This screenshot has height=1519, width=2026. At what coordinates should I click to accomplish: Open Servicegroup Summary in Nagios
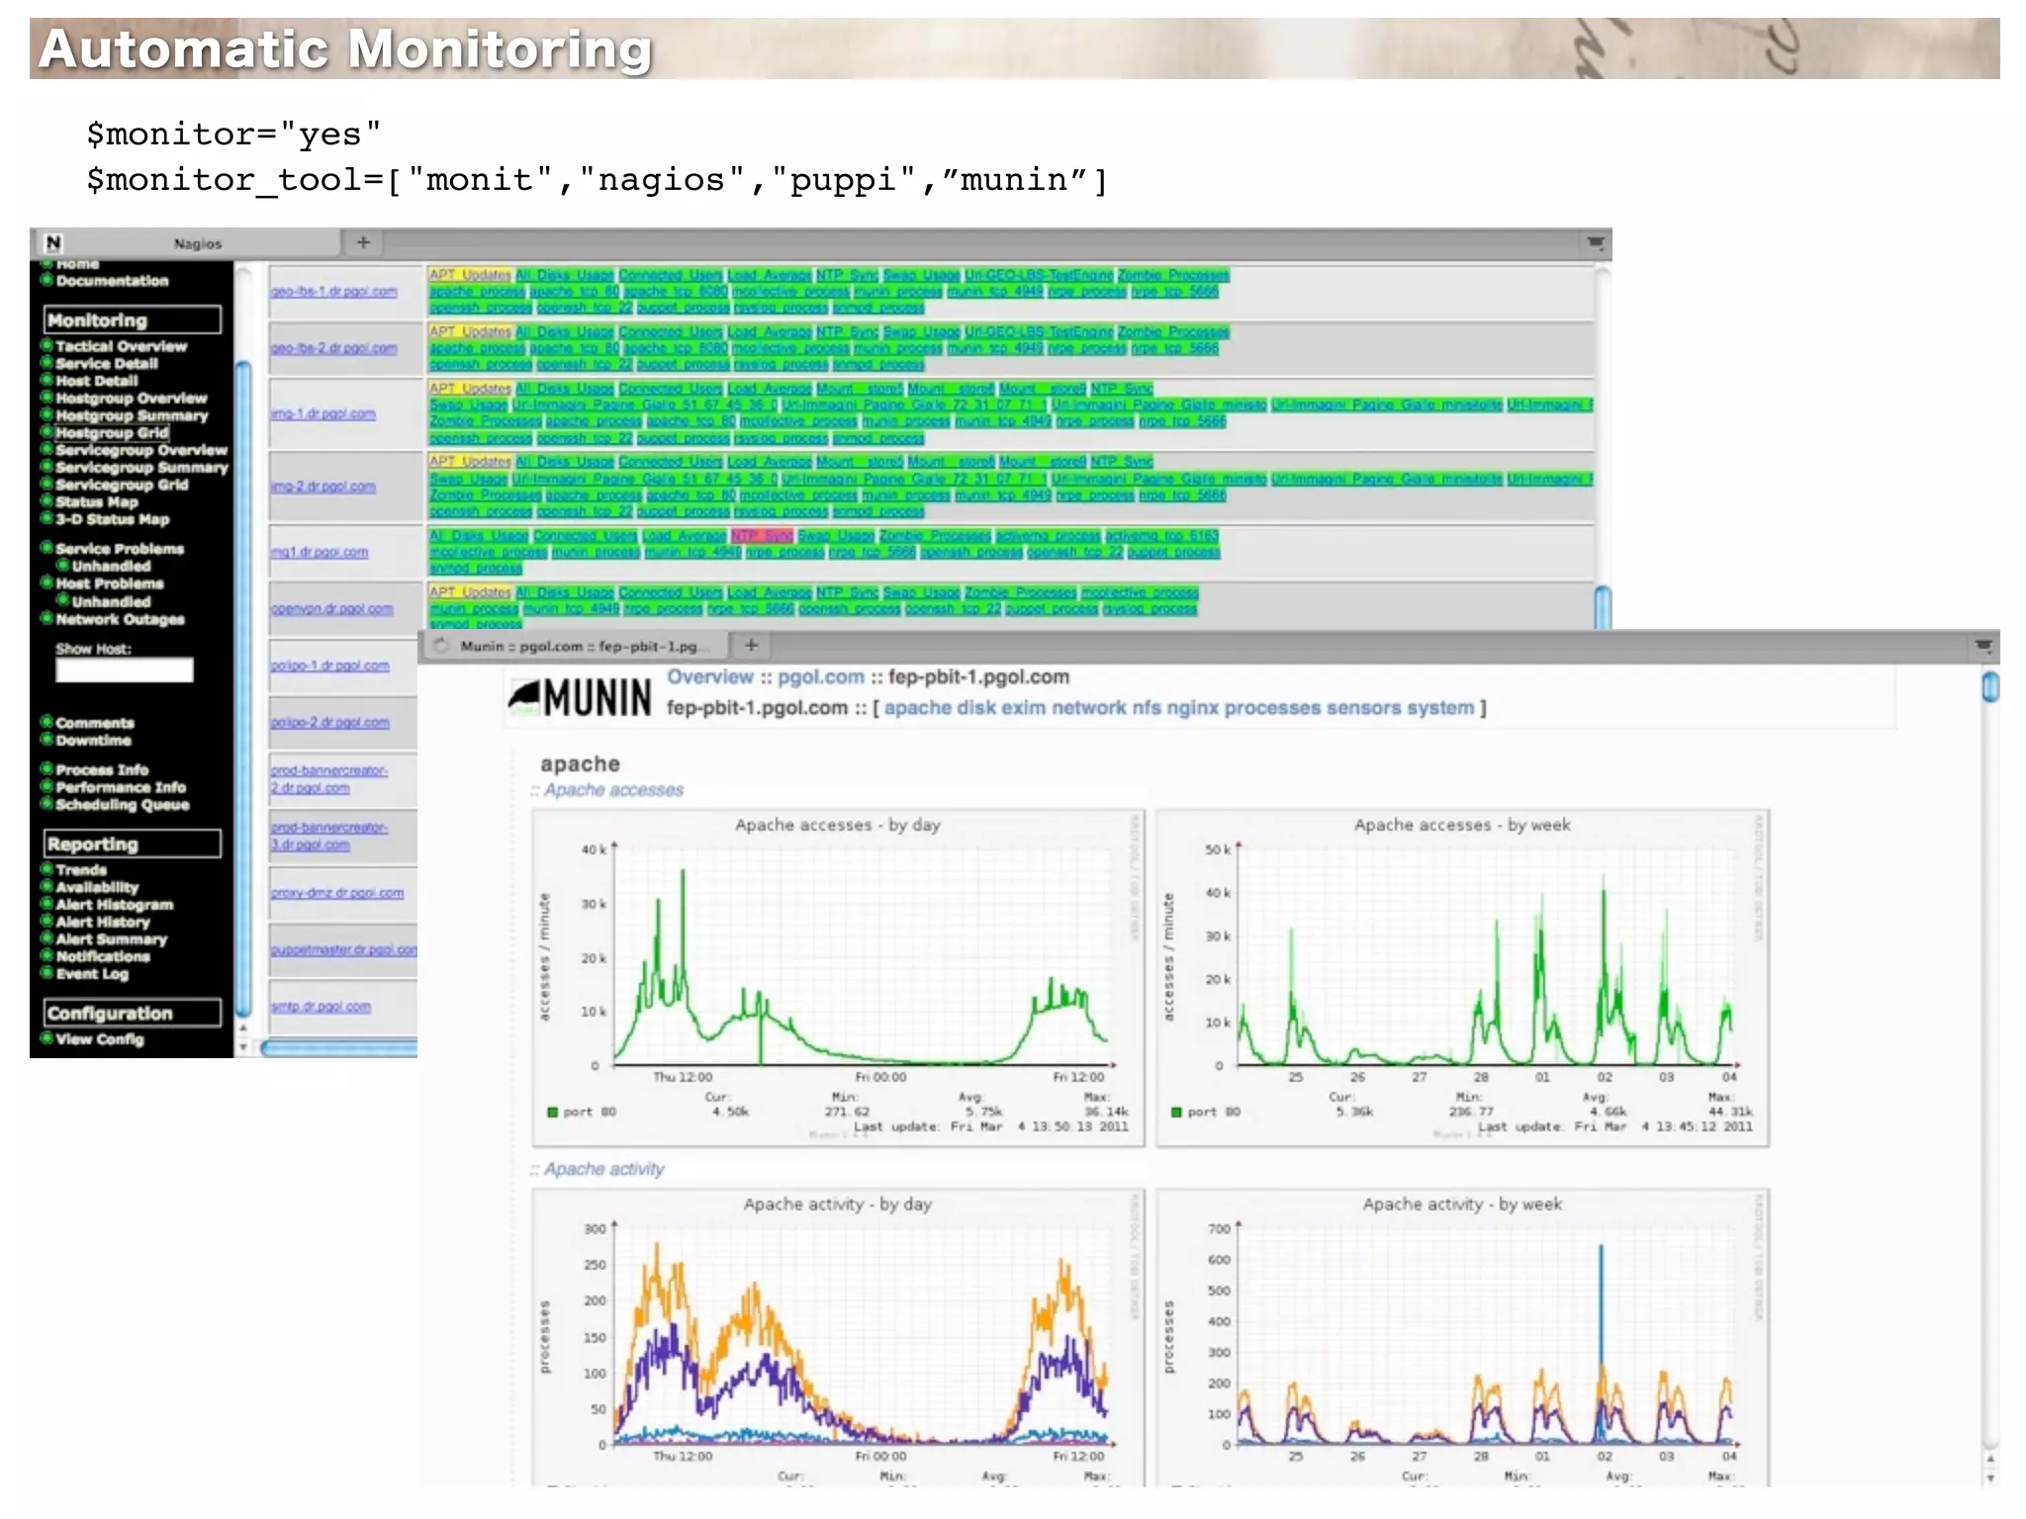point(141,468)
